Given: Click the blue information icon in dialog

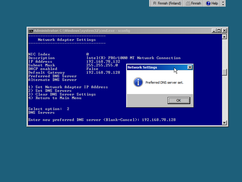Looking at the screenshot, I should tap(138, 82).
